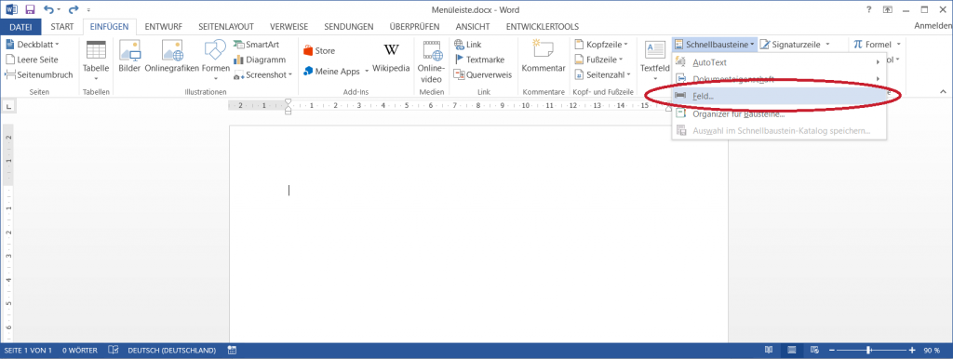Open Organizer für Bausteine...

coord(779,114)
